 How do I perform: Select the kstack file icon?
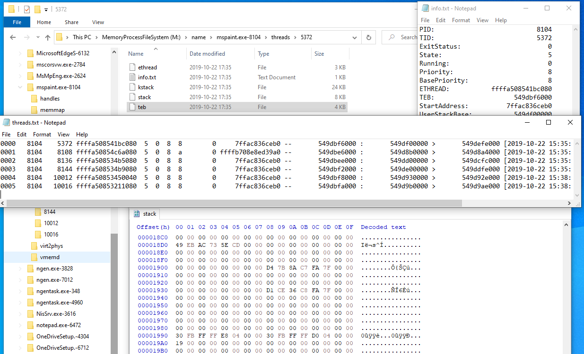[132, 87]
